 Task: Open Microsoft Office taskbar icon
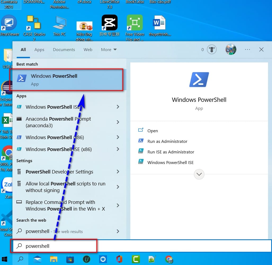[119, 259]
